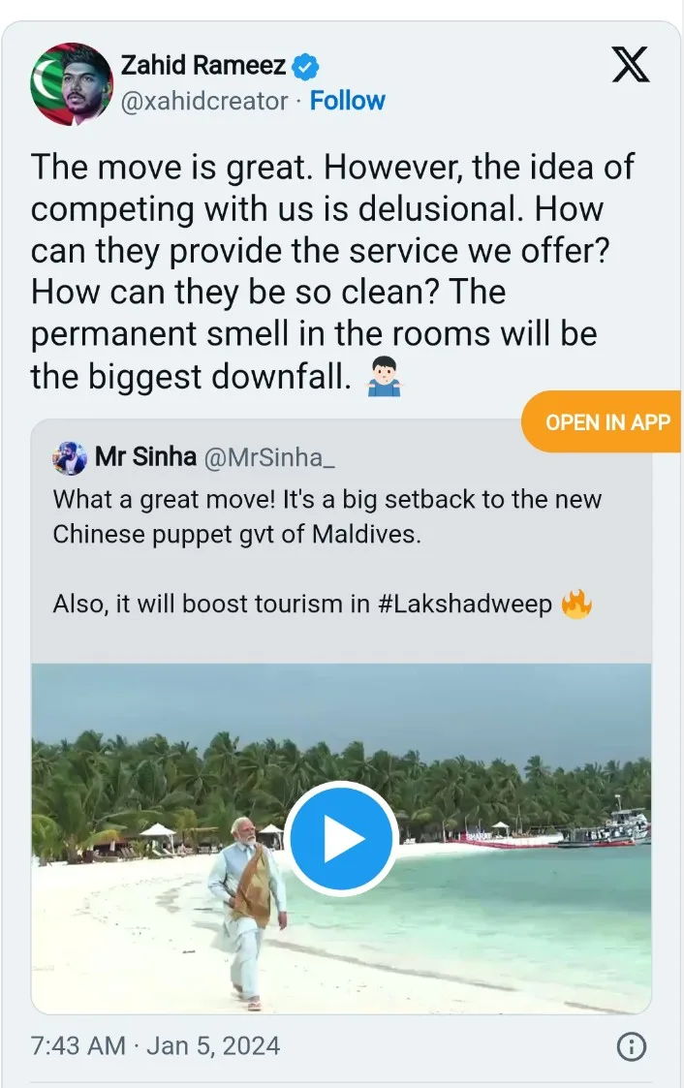This screenshot has height=1088, width=684.
Task: Open the Zahid Rameez display name
Action: 203,65
